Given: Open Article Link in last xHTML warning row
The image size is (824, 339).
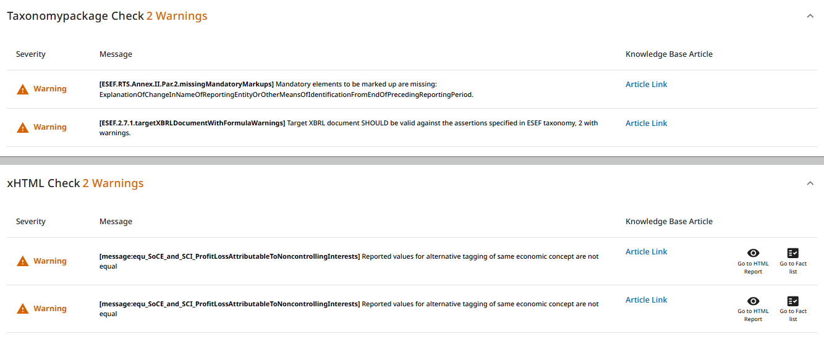Looking at the screenshot, I should 646,300.
